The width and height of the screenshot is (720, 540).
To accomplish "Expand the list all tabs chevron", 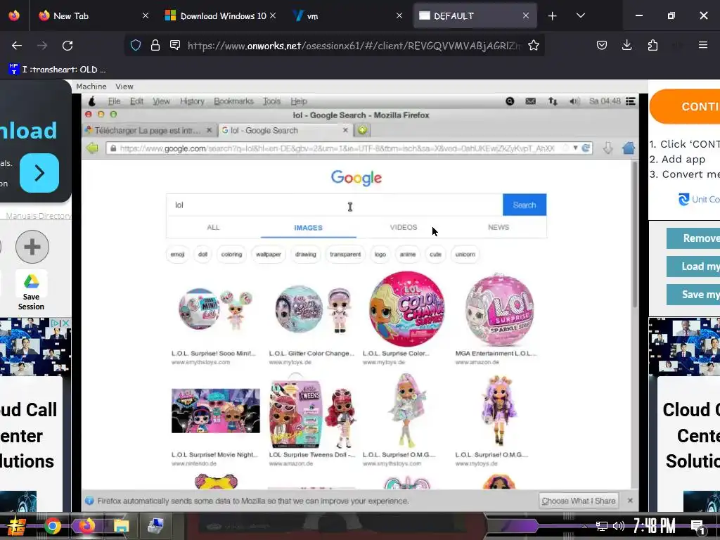I will 580,15.
